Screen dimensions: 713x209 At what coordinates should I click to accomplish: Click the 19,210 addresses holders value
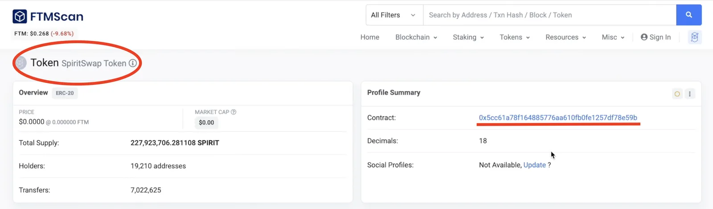click(158, 166)
